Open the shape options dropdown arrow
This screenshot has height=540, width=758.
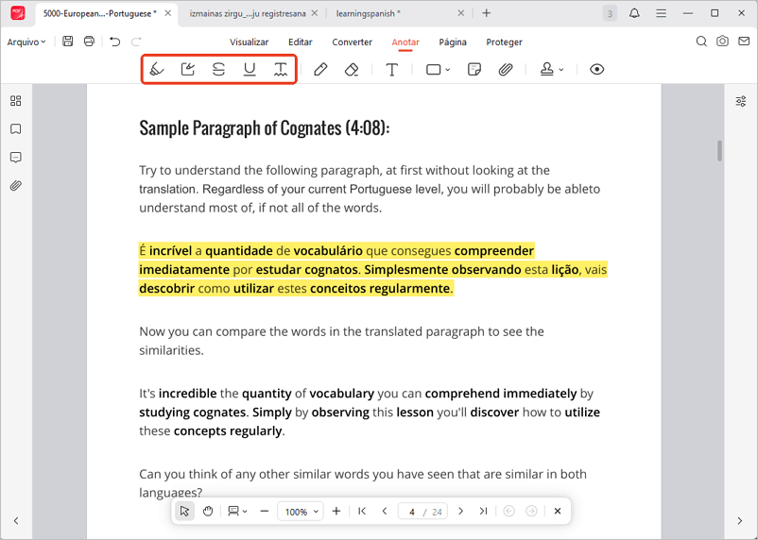[x=448, y=70]
